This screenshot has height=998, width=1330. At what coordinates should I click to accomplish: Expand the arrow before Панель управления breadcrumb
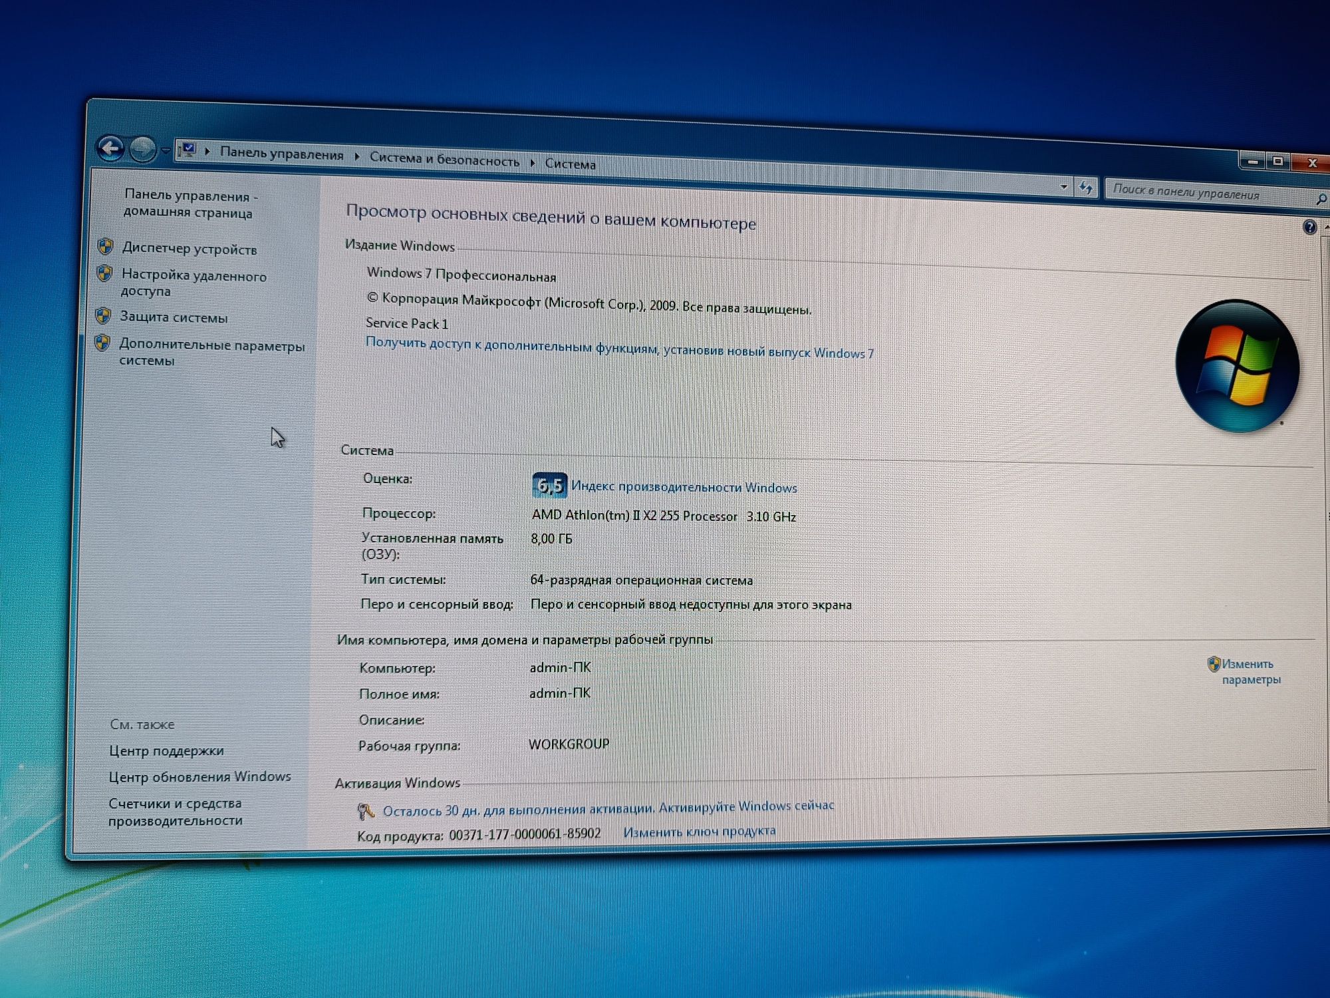pyautogui.click(x=207, y=152)
